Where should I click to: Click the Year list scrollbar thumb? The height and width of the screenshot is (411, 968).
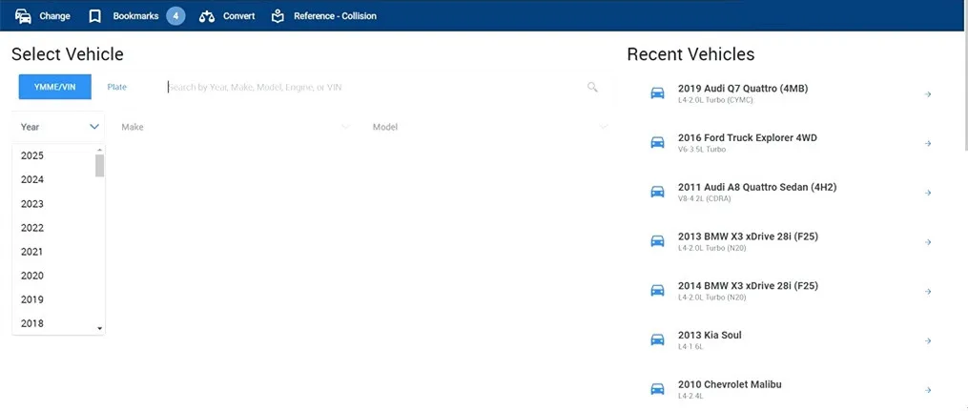pyautogui.click(x=99, y=165)
